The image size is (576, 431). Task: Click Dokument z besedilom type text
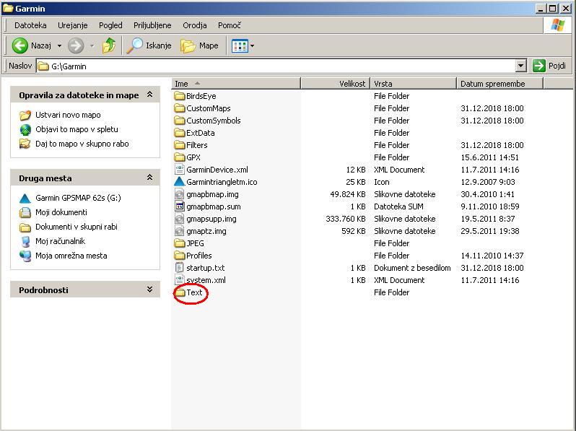(x=412, y=268)
